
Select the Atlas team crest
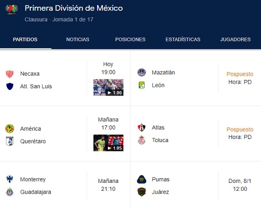(x=141, y=127)
